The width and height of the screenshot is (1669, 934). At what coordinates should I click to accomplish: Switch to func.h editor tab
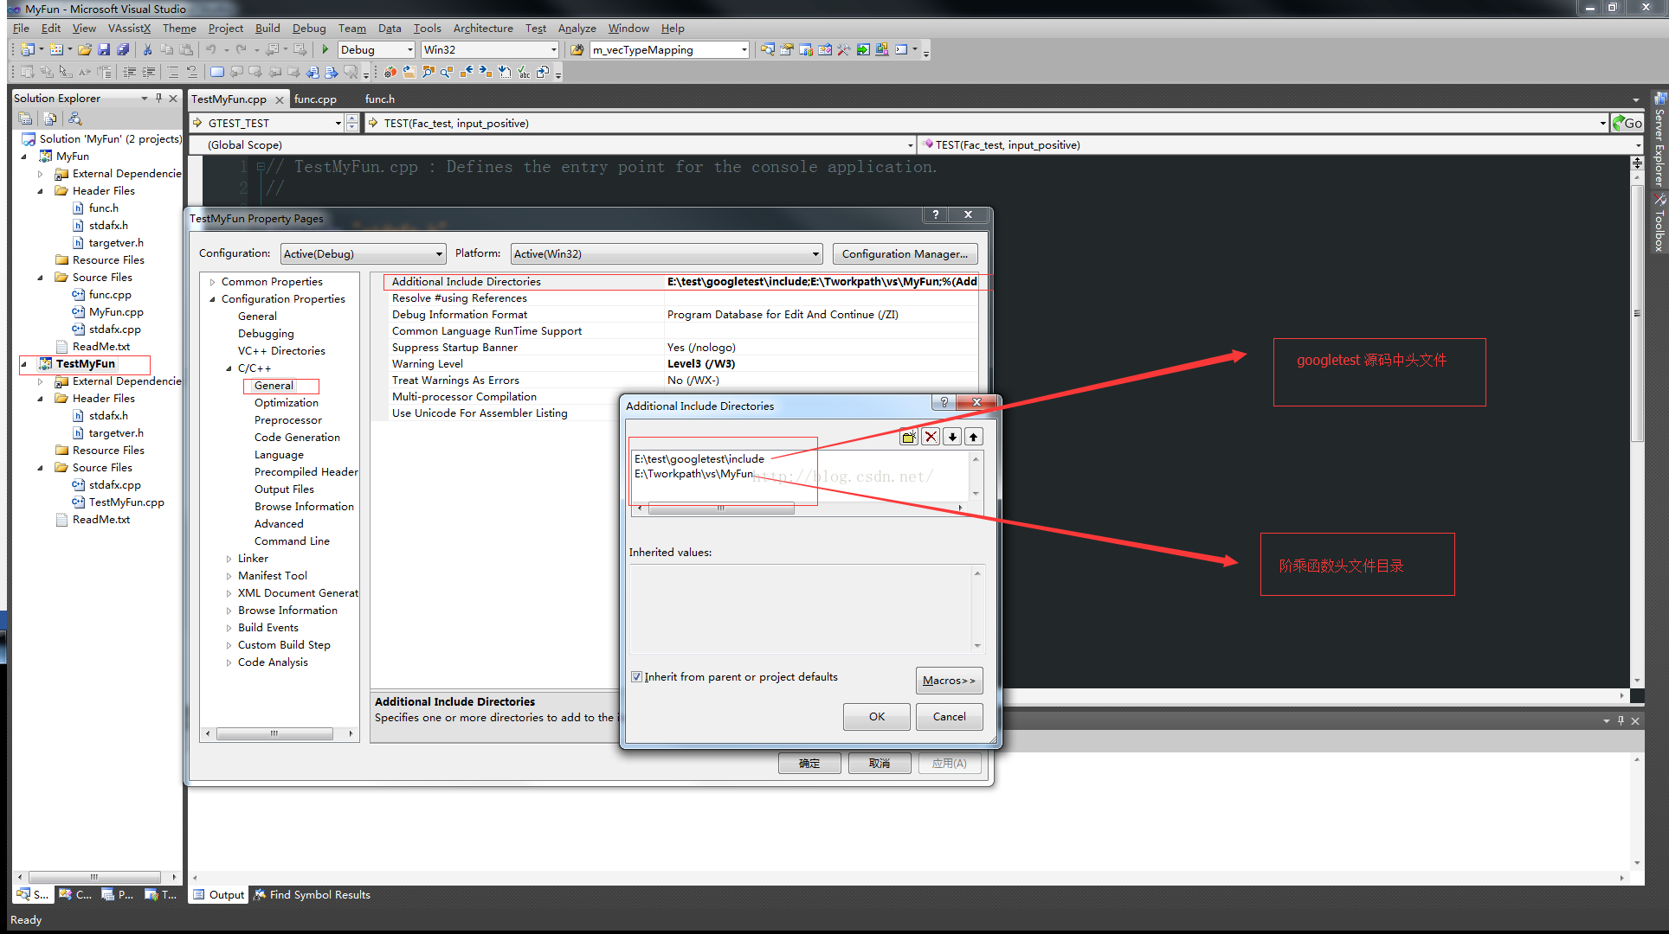(380, 99)
